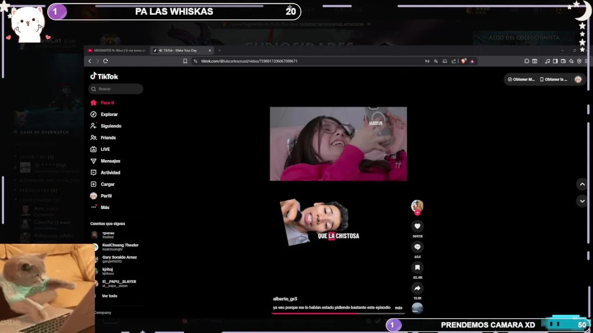
Task: Open the browser hamburger menu
Action: (587, 61)
